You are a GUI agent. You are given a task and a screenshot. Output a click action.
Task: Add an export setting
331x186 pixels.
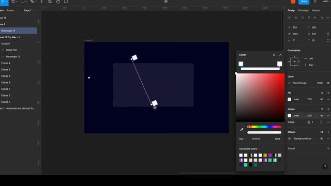(328, 148)
